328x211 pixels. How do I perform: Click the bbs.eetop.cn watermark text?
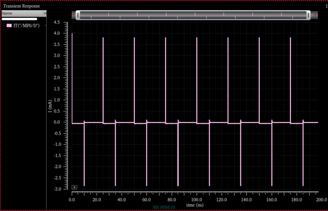[164, 208]
